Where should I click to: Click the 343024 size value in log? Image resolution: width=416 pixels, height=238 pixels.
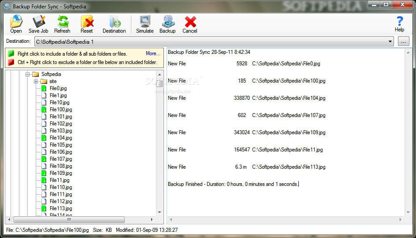click(x=241, y=132)
